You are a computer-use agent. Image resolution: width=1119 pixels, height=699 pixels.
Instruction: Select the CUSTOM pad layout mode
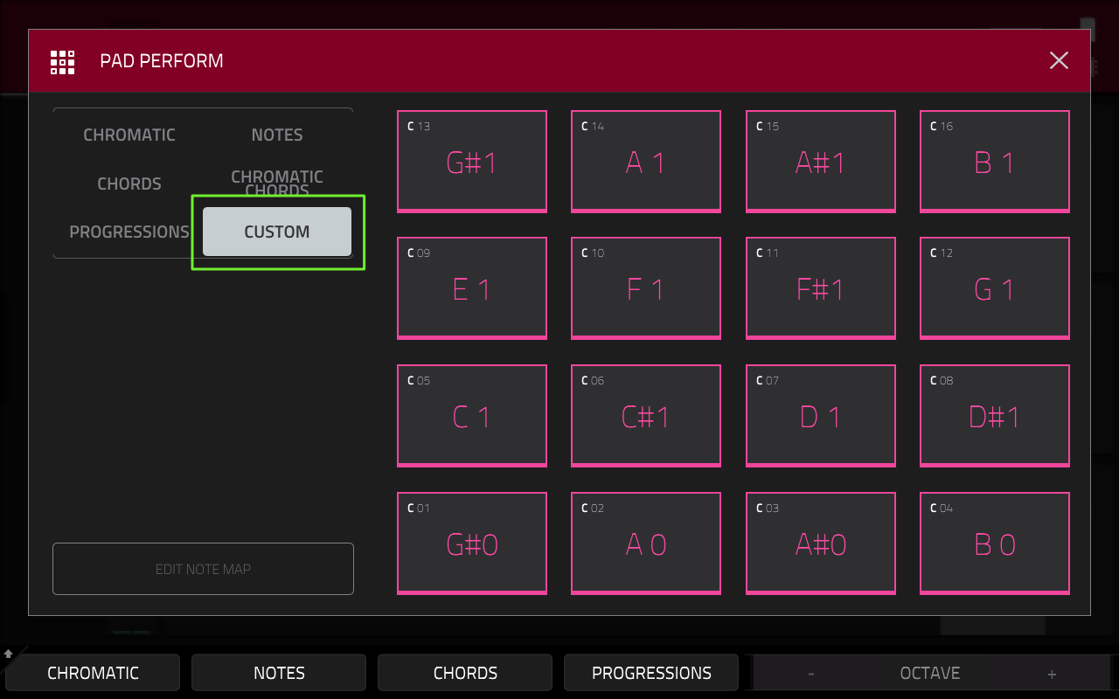(276, 232)
